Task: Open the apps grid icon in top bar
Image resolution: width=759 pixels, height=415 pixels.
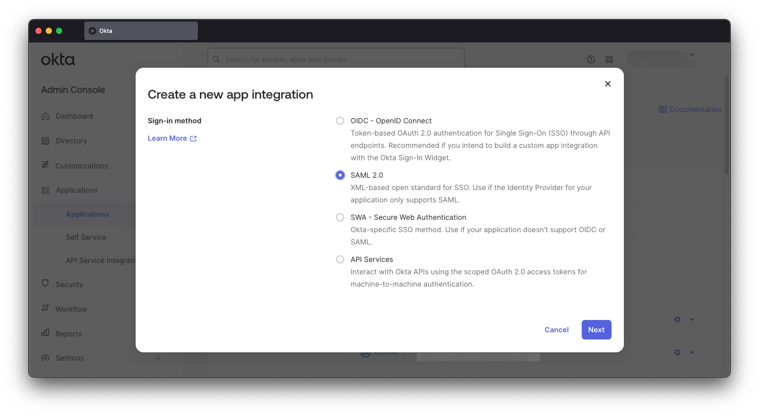Action: 609,59
